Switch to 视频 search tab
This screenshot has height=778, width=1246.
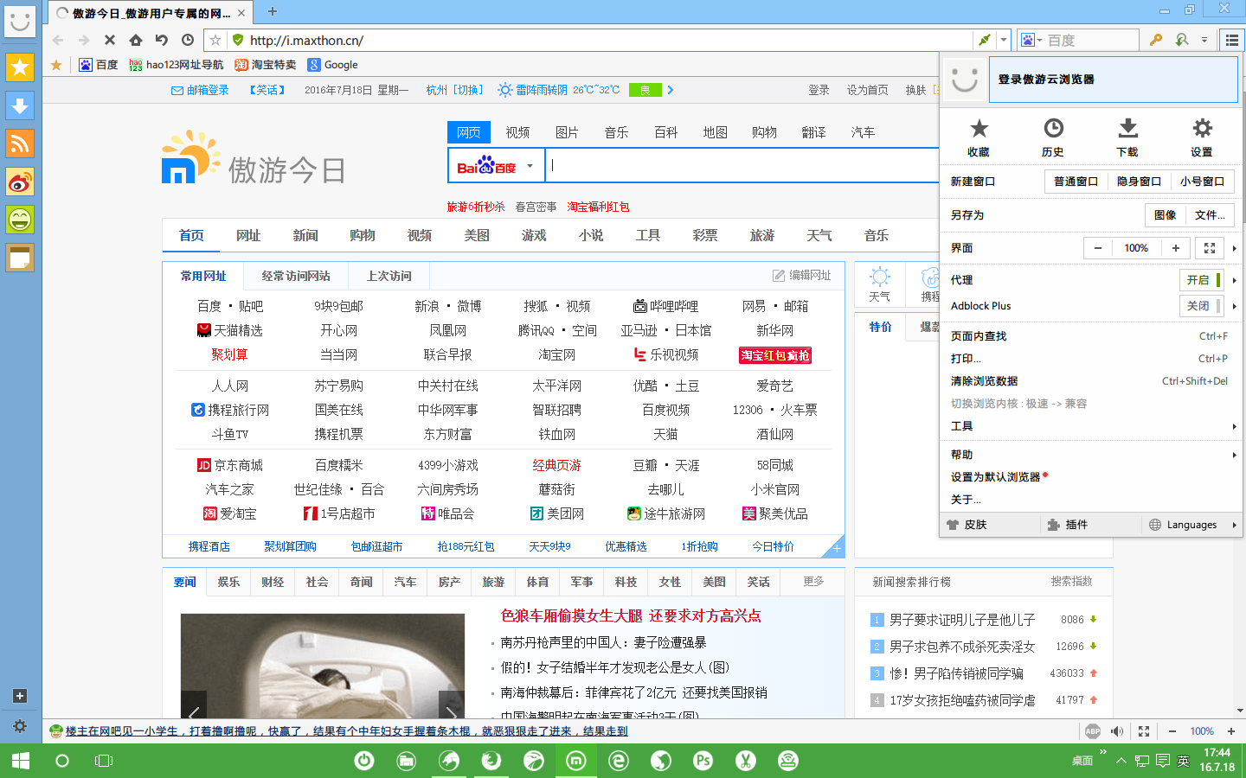coord(517,132)
